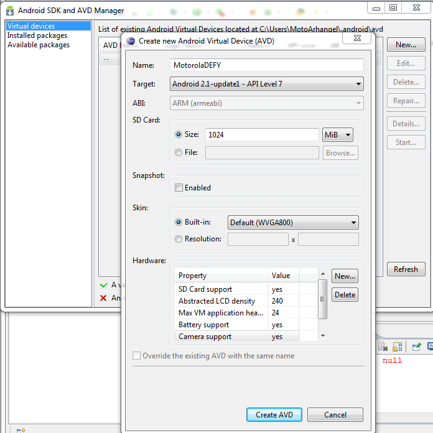Click the 240 LCD density value cell
Screen dimensions: 433x433
click(x=283, y=301)
